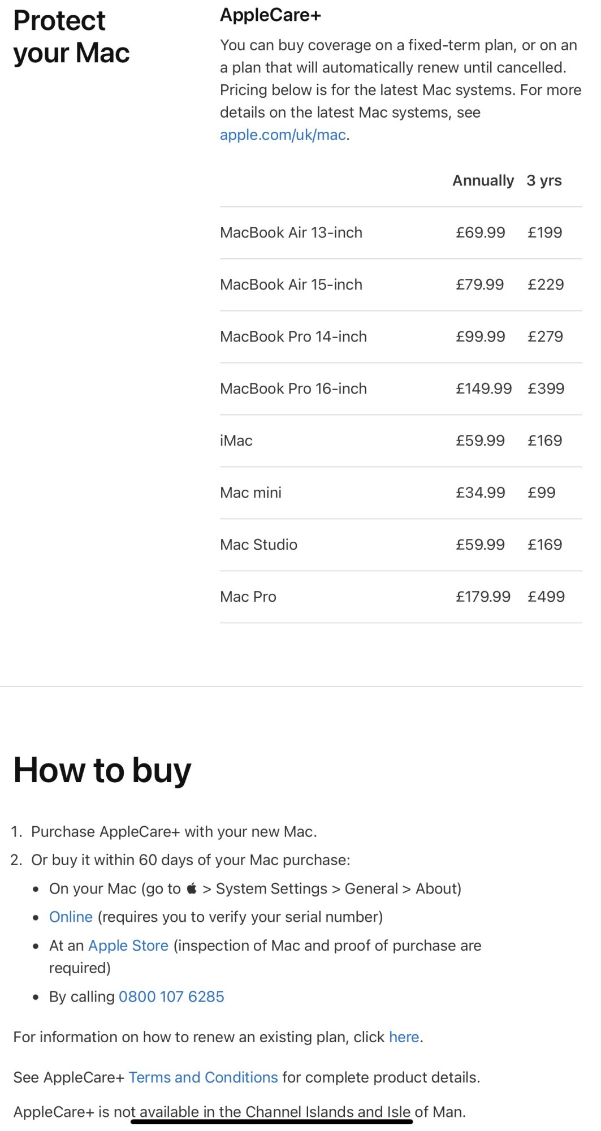This screenshot has width=601, height=1131.
Task: Click the Apple logo icon in instructions
Action: [192, 888]
